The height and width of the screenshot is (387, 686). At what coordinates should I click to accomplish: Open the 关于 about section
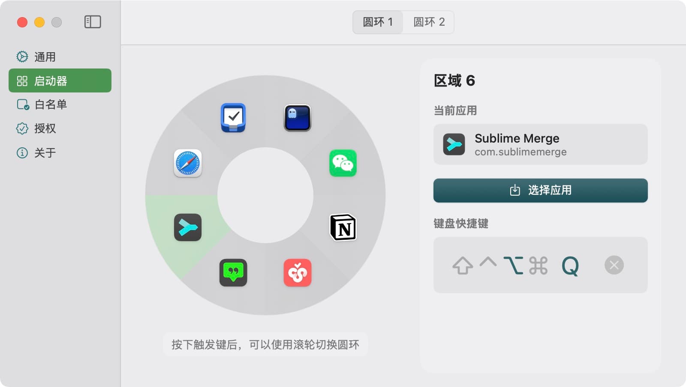tap(60, 153)
